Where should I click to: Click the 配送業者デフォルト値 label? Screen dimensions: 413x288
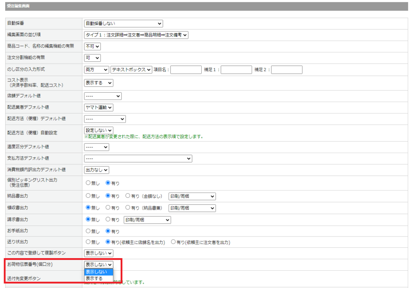click(28, 107)
